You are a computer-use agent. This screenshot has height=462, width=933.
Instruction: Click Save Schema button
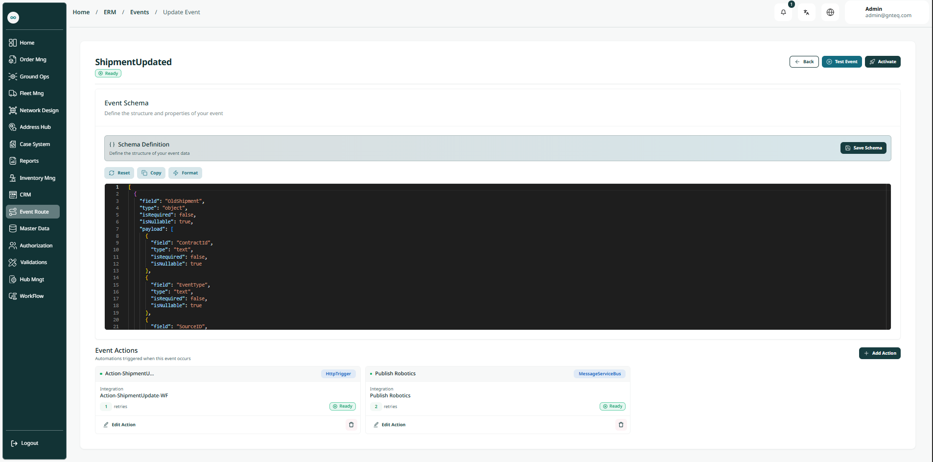(x=863, y=148)
